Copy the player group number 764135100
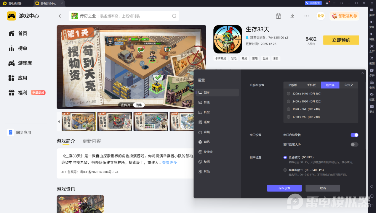The height and width of the screenshot is (213, 376). pos(287,38)
